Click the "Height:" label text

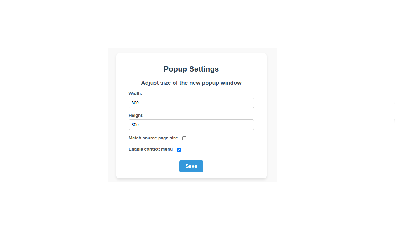136,115
